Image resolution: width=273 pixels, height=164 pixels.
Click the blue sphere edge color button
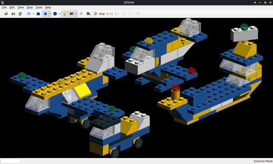[55, 14]
